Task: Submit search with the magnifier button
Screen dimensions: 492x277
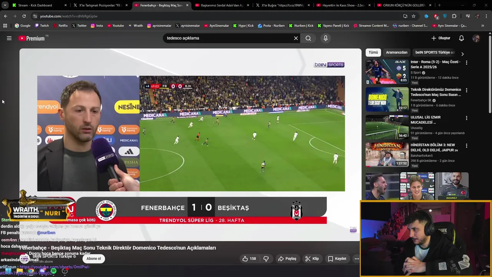Action: point(308,38)
